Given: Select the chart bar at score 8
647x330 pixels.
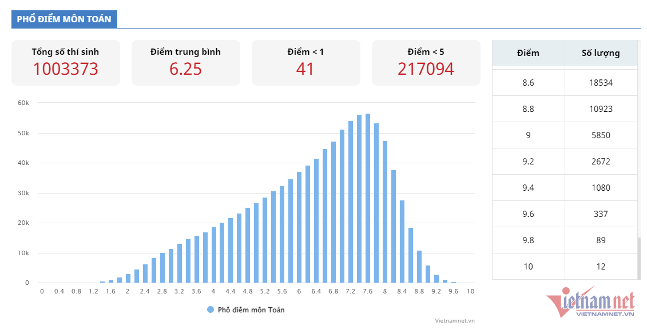Looking at the screenshot, I should pos(385,212).
